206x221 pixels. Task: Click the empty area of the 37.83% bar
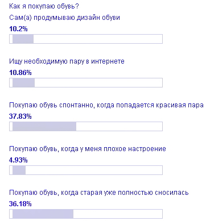120,127
